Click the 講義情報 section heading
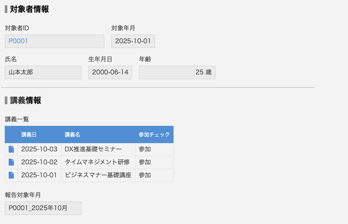Viewport: 348px width, 224px height. (26, 100)
